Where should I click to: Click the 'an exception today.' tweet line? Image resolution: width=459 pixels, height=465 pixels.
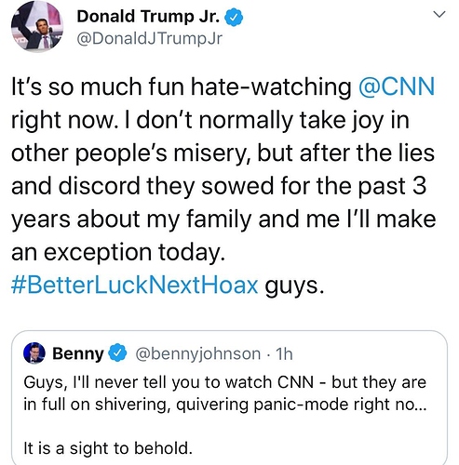point(118,252)
